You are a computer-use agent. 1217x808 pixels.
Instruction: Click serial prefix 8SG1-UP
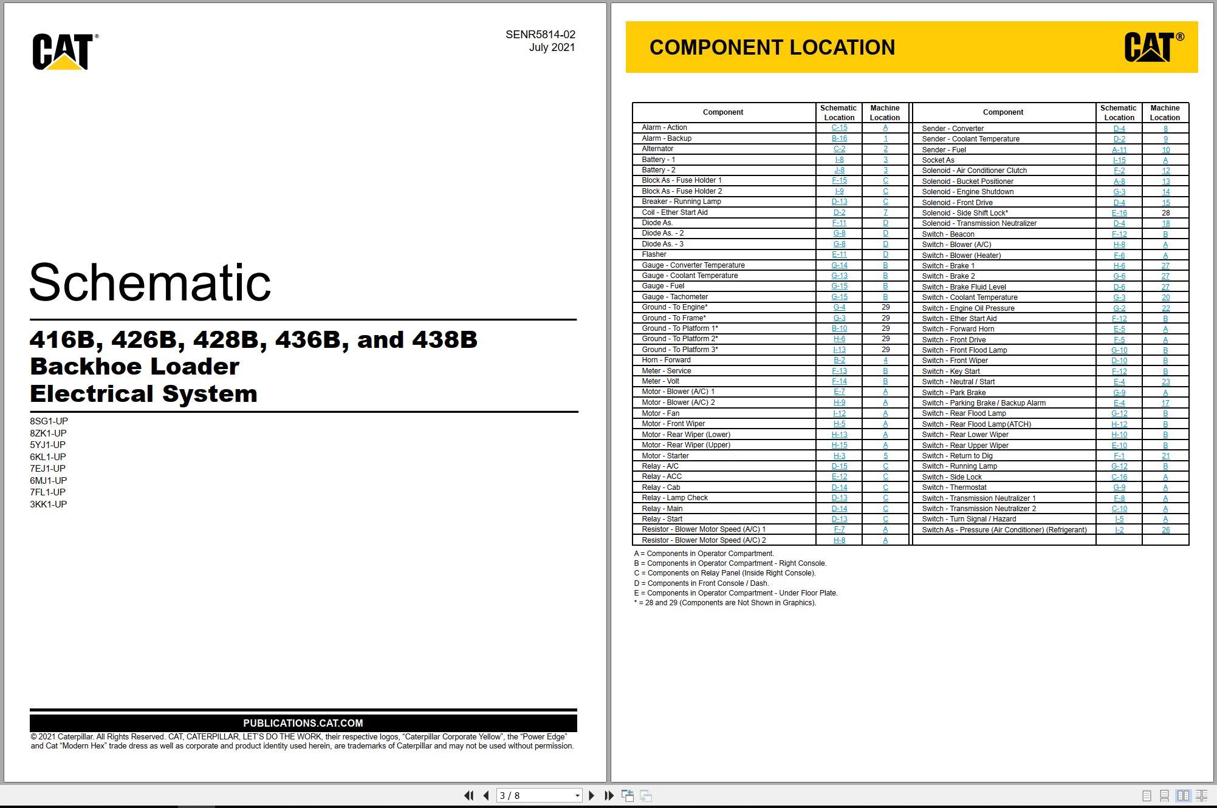click(x=49, y=421)
